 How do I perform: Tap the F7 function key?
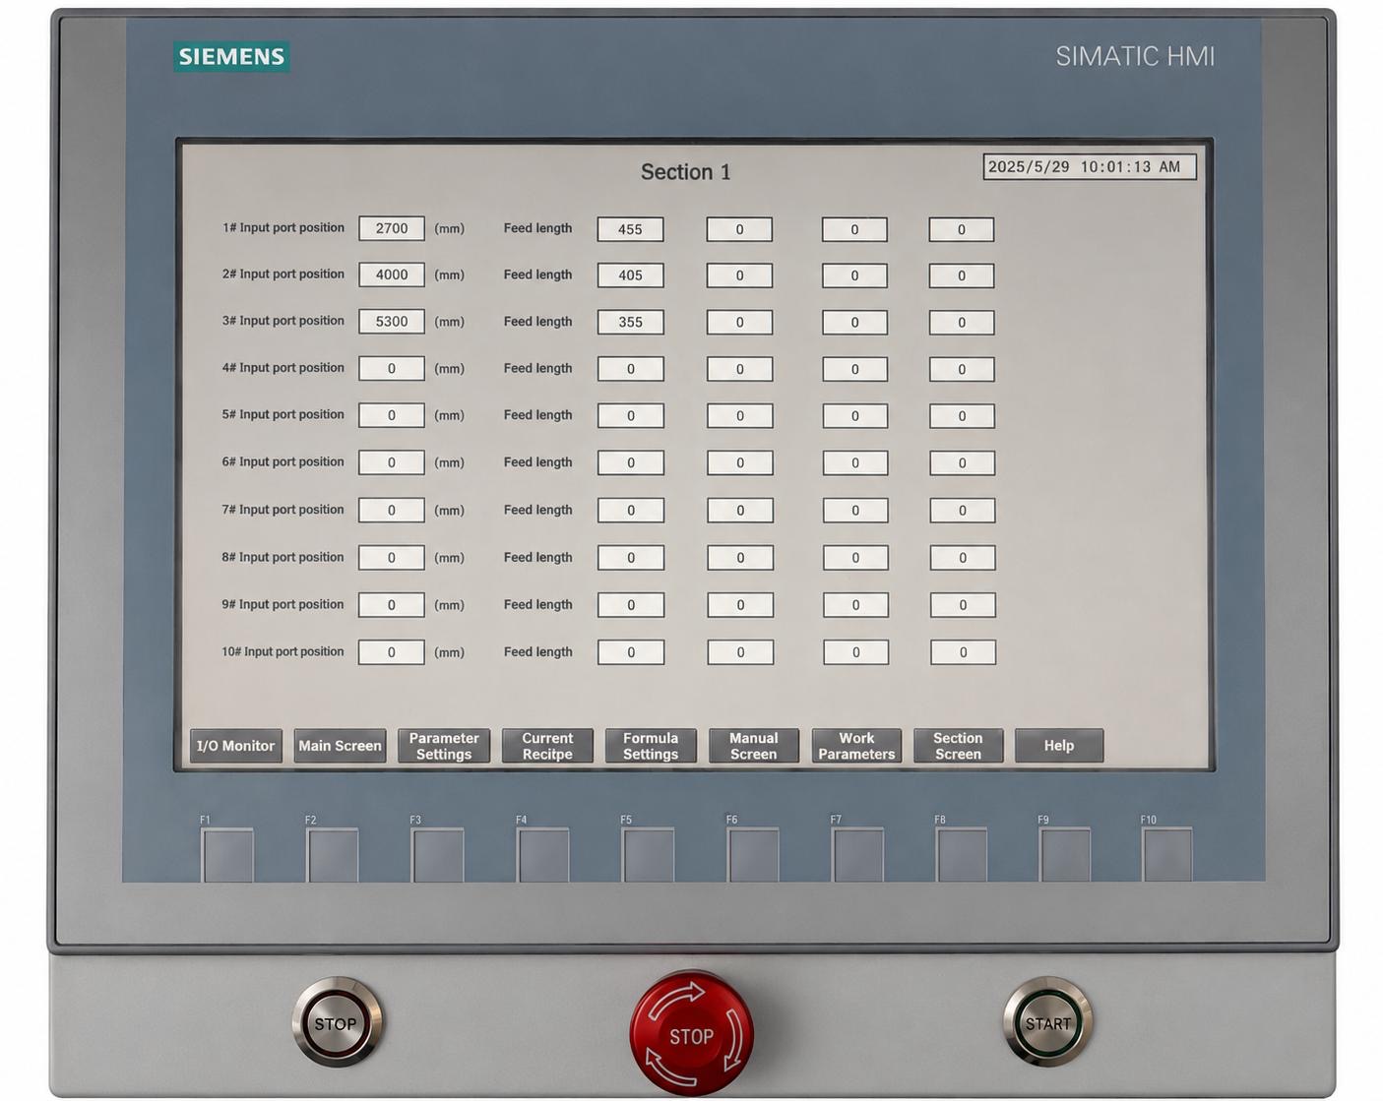pyautogui.click(x=858, y=855)
